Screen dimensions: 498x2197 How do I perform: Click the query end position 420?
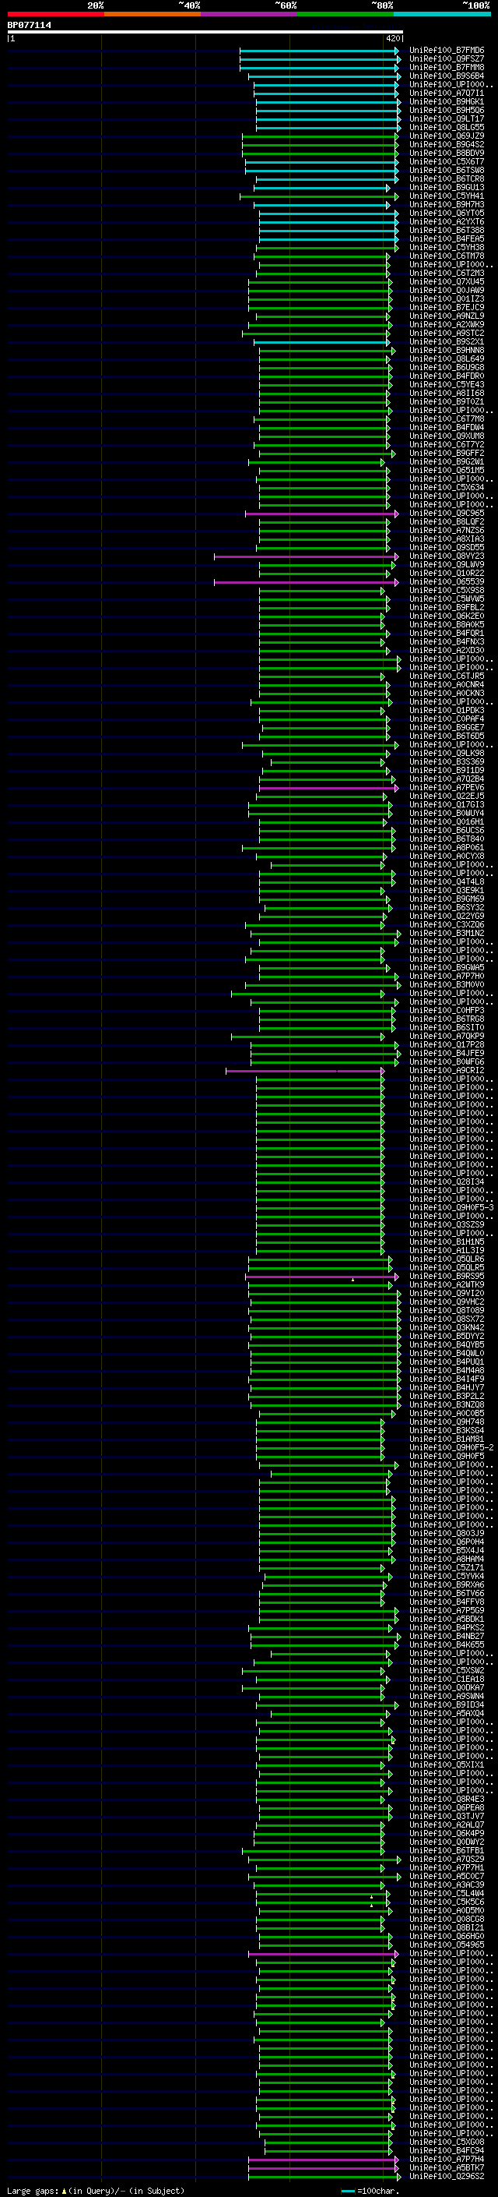pyautogui.click(x=393, y=38)
